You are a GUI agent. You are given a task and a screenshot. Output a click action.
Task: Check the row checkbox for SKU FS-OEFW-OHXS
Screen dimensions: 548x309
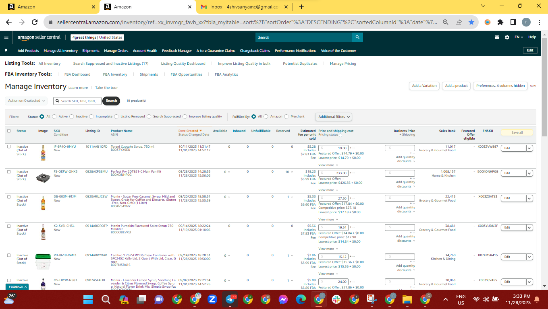click(9, 172)
